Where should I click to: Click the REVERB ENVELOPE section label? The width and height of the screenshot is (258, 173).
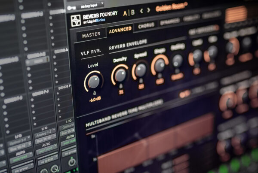128,44
